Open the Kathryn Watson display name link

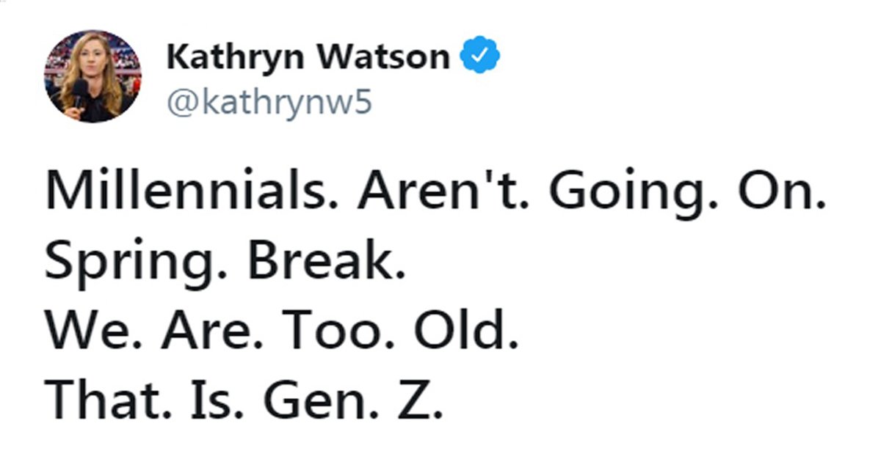(x=308, y=57)
